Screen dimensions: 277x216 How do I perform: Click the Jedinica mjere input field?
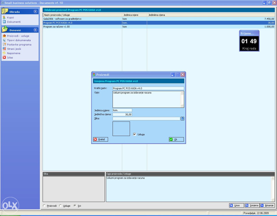[122, 110]
